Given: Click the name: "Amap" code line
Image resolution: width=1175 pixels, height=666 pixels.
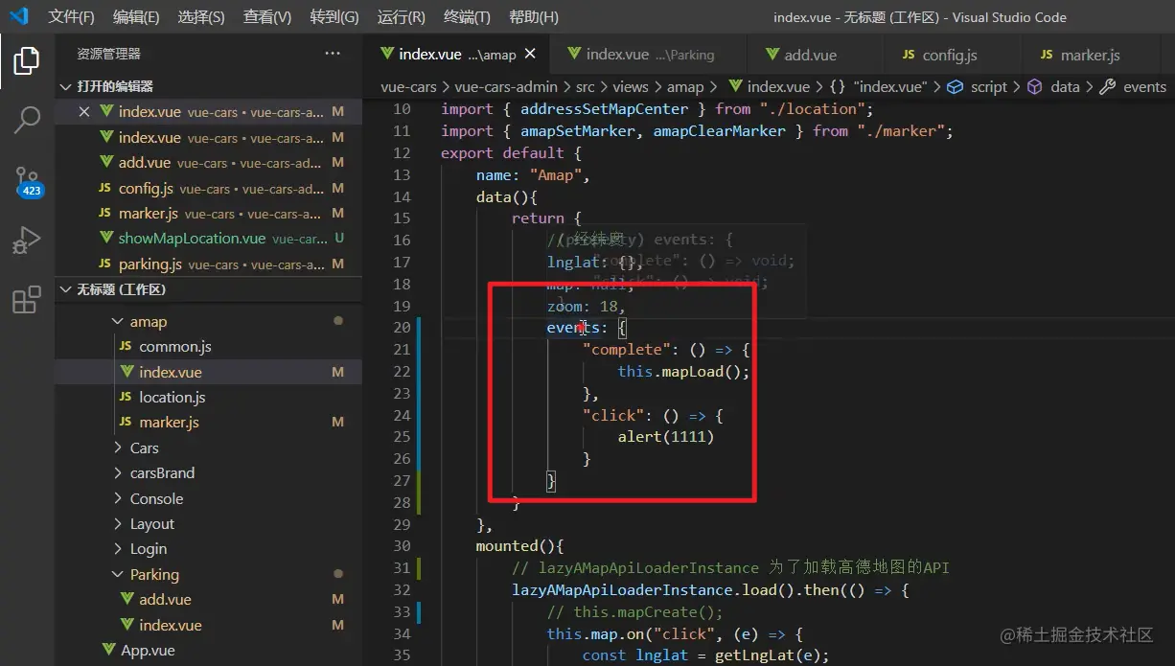Looking at the screenshot, I should pyautogui.click(x=533, y=175).
